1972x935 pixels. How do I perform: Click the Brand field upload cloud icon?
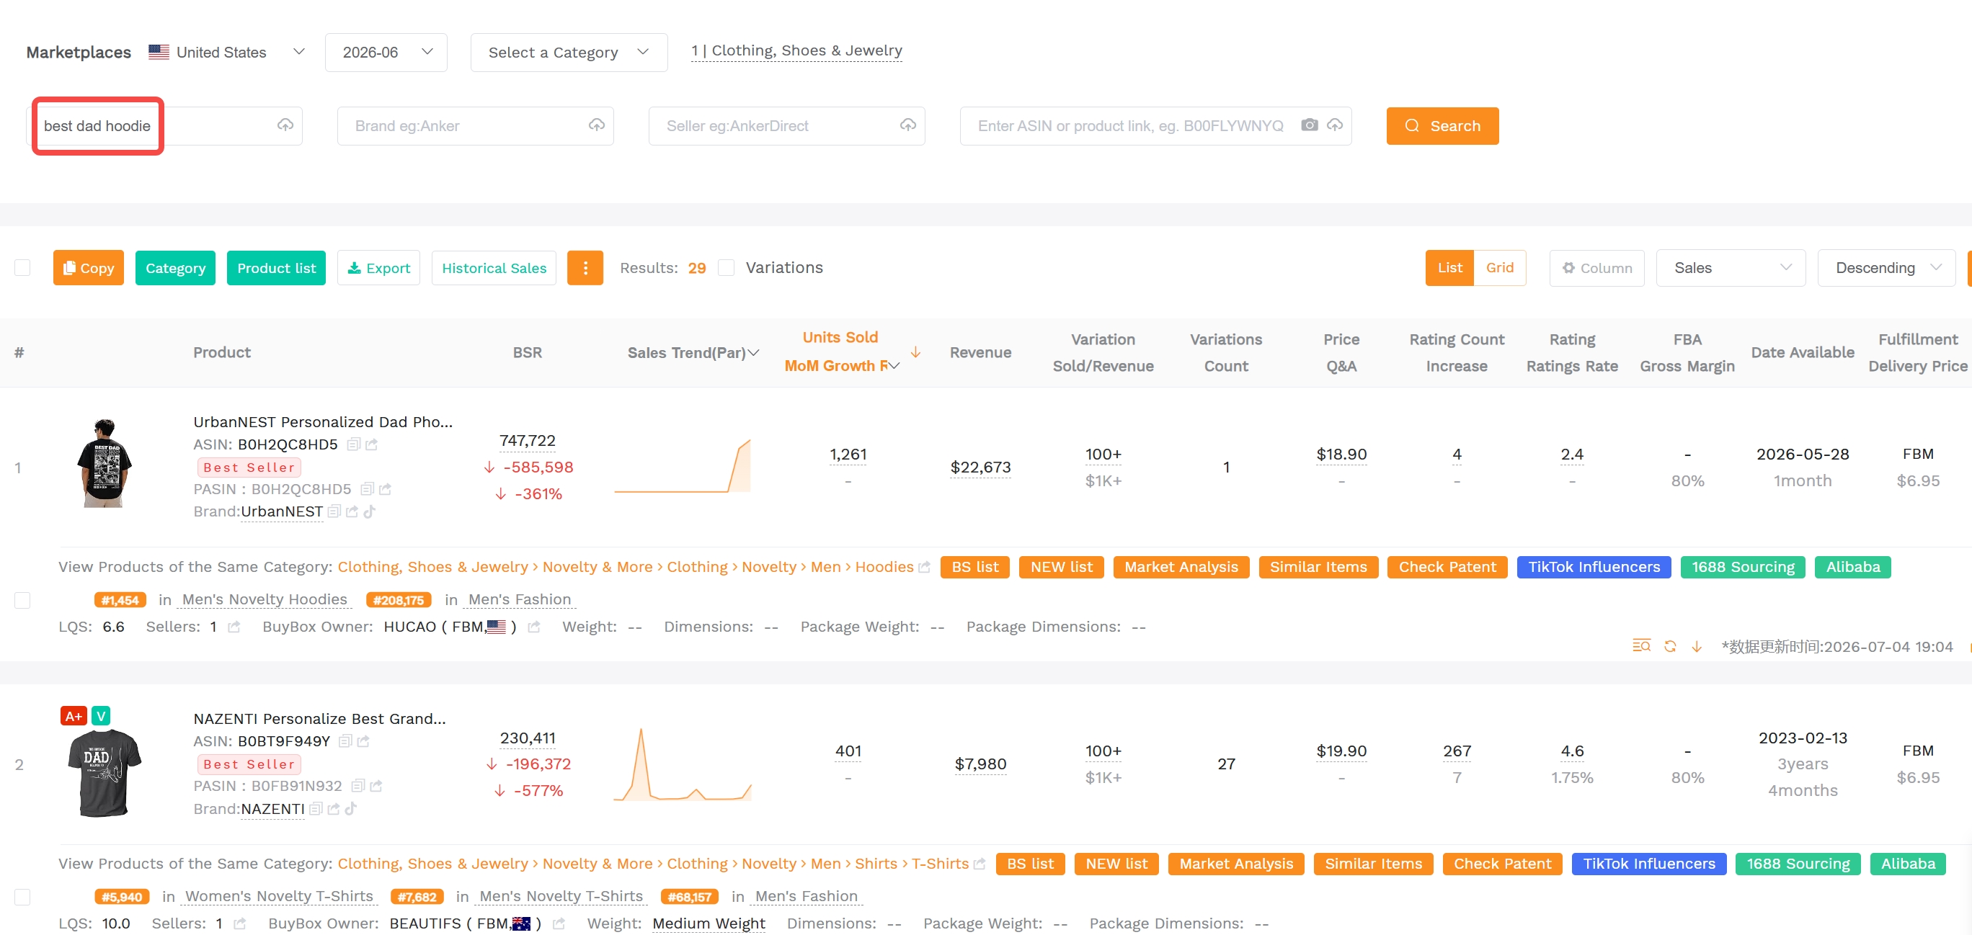(596, 125)
